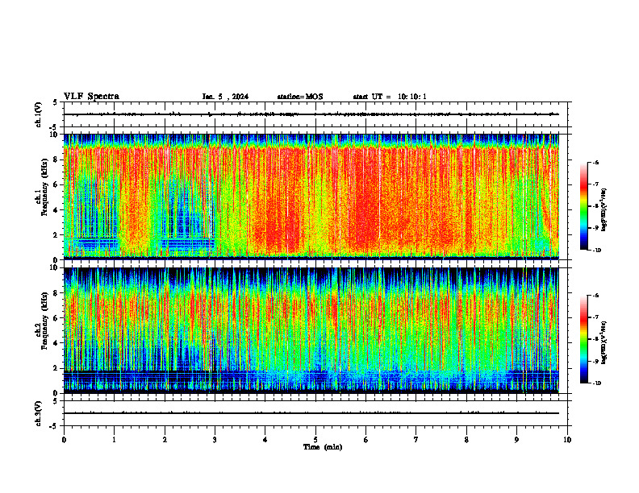Click the time axis tick label '5'

pos(315,440)
